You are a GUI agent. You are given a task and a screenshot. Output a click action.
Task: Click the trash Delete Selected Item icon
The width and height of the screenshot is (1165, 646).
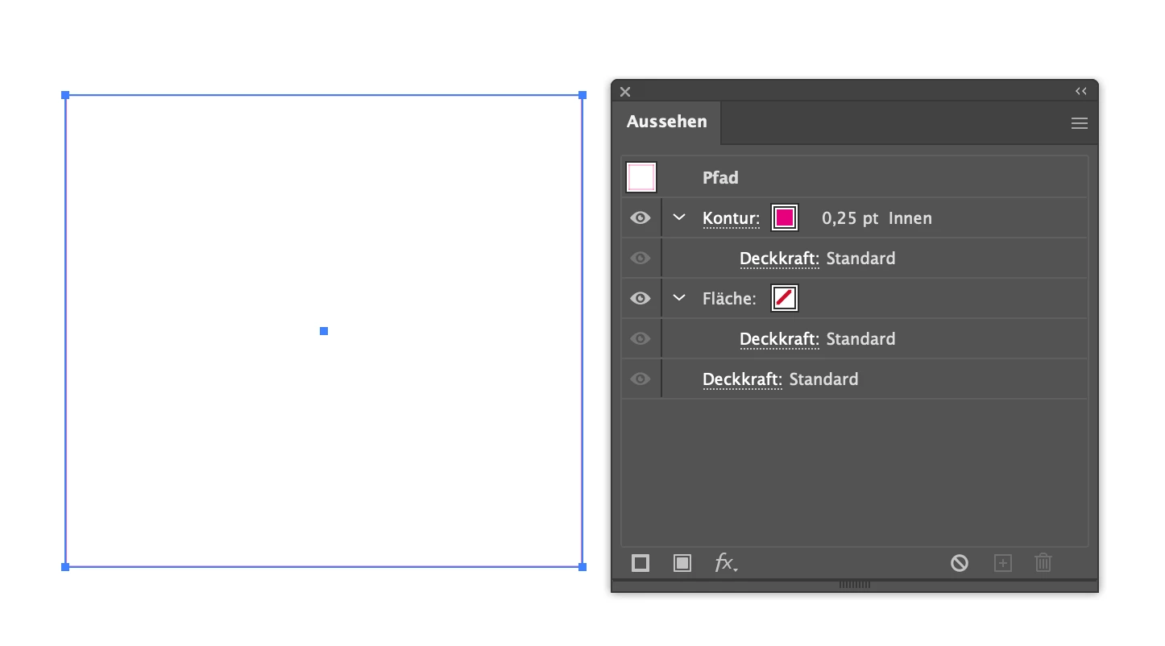pyautogui.click(x=1043, y=563)
